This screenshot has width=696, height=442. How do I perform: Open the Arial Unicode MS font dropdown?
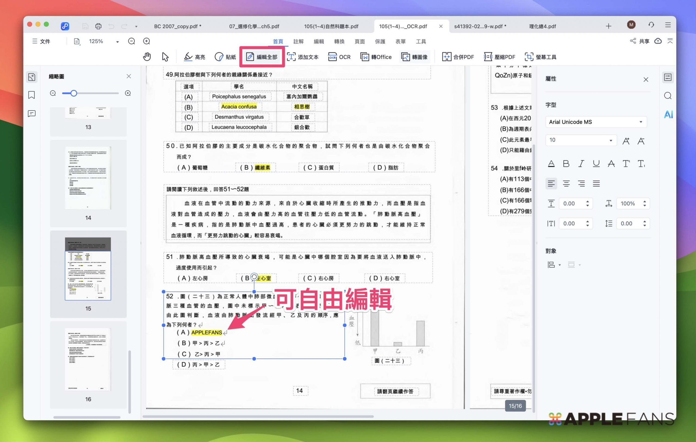coord(596,122)
